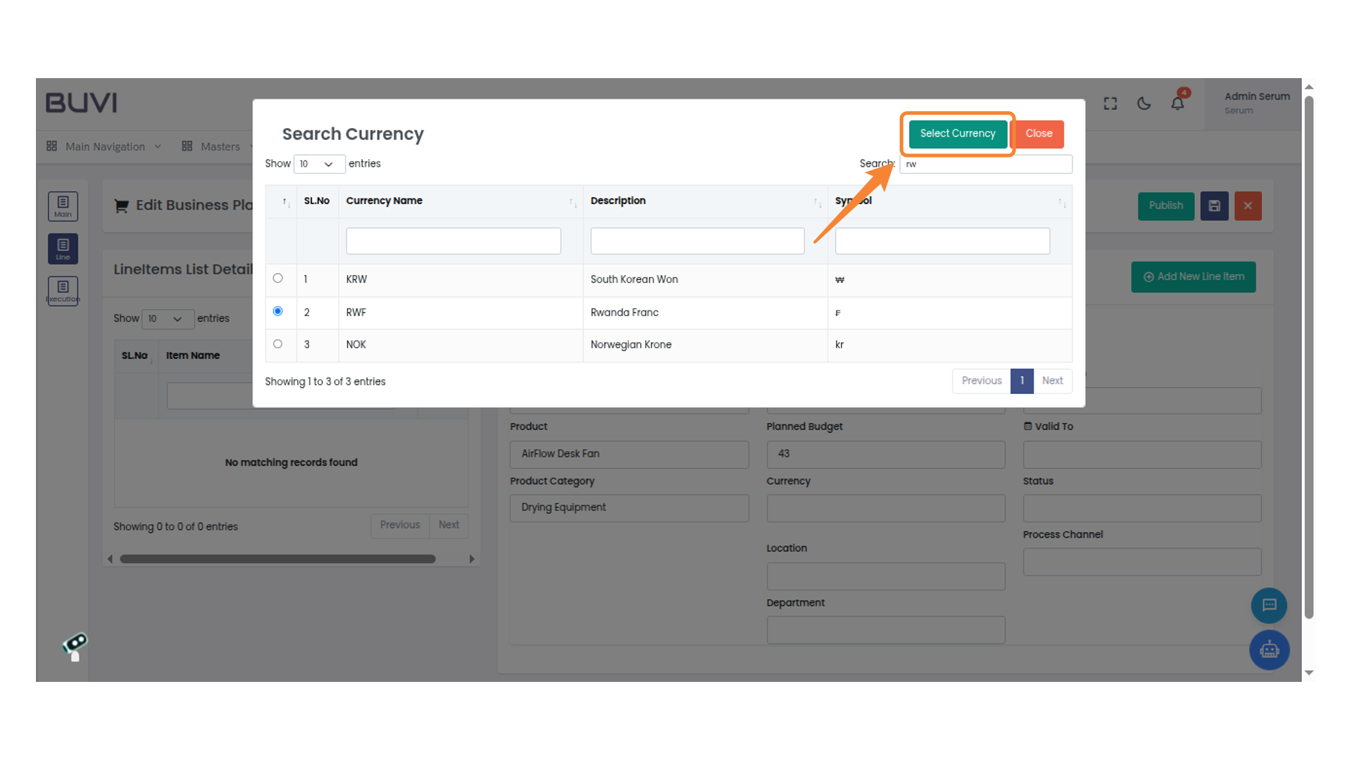Open the Masters dropdown menu
This screenshot has width=1352, height=760.
coord(219,146)
